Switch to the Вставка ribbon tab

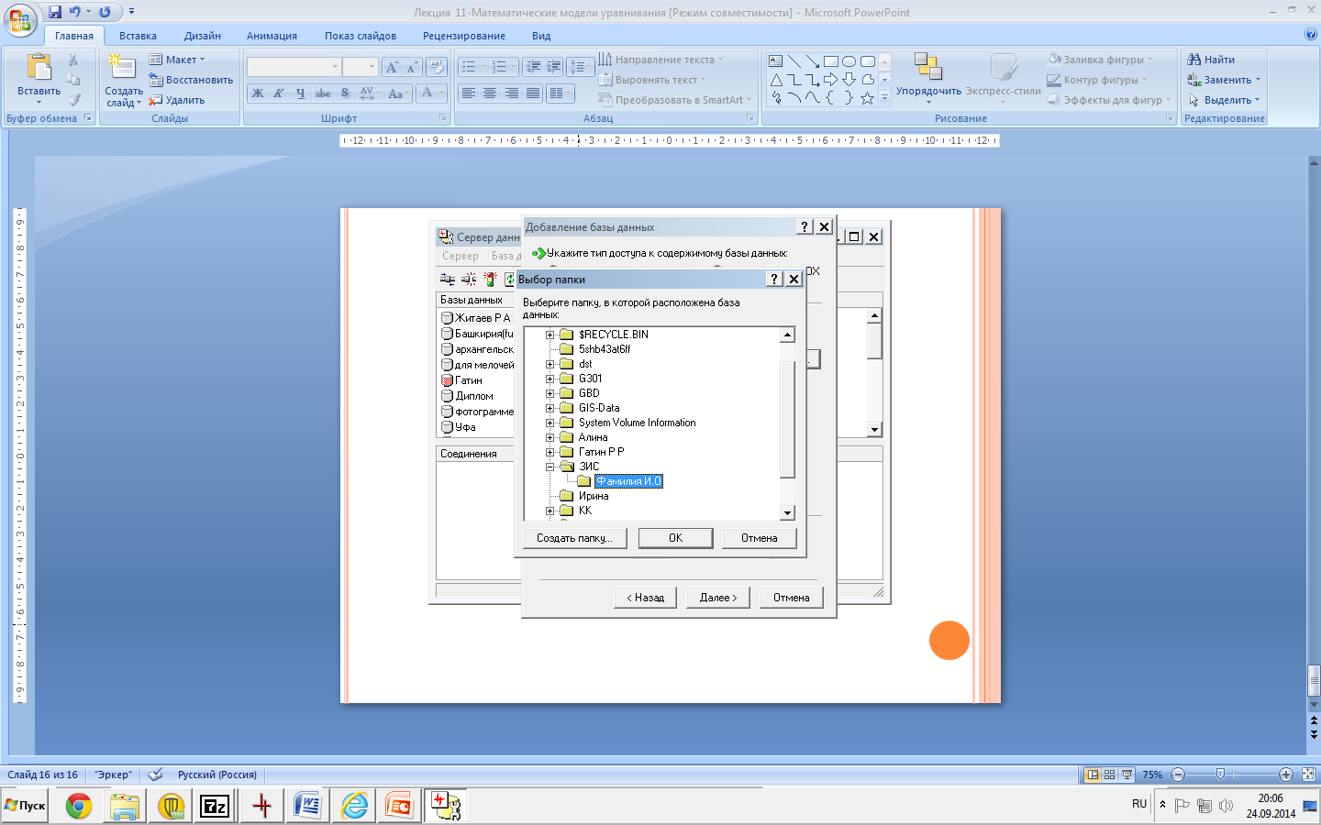(x=138, y=36)
